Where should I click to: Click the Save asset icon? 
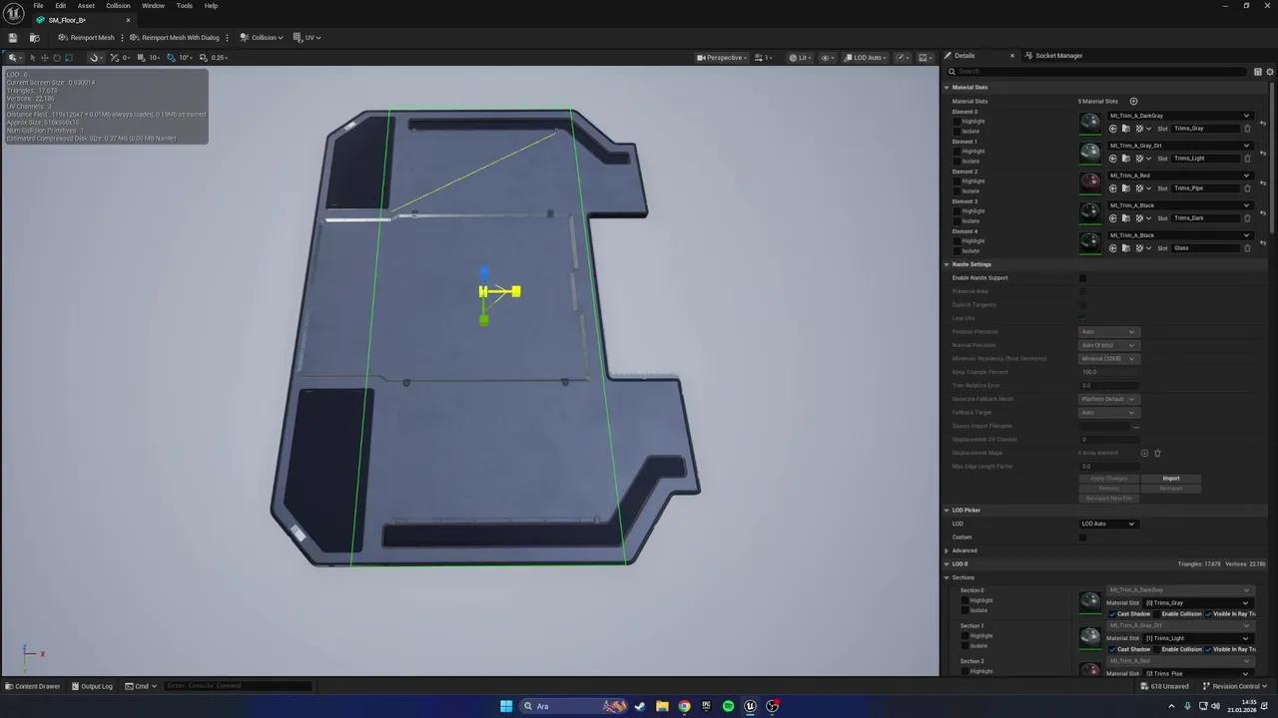13,38
